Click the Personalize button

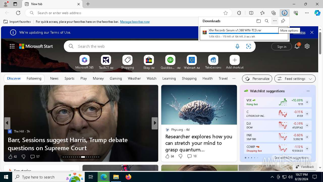pos(257,79)
